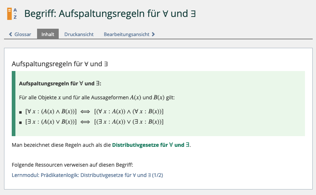The height and width of the screenshot is (195, 316).
Task: Click the dark green bar of the definition box
Action: [14, 103]
